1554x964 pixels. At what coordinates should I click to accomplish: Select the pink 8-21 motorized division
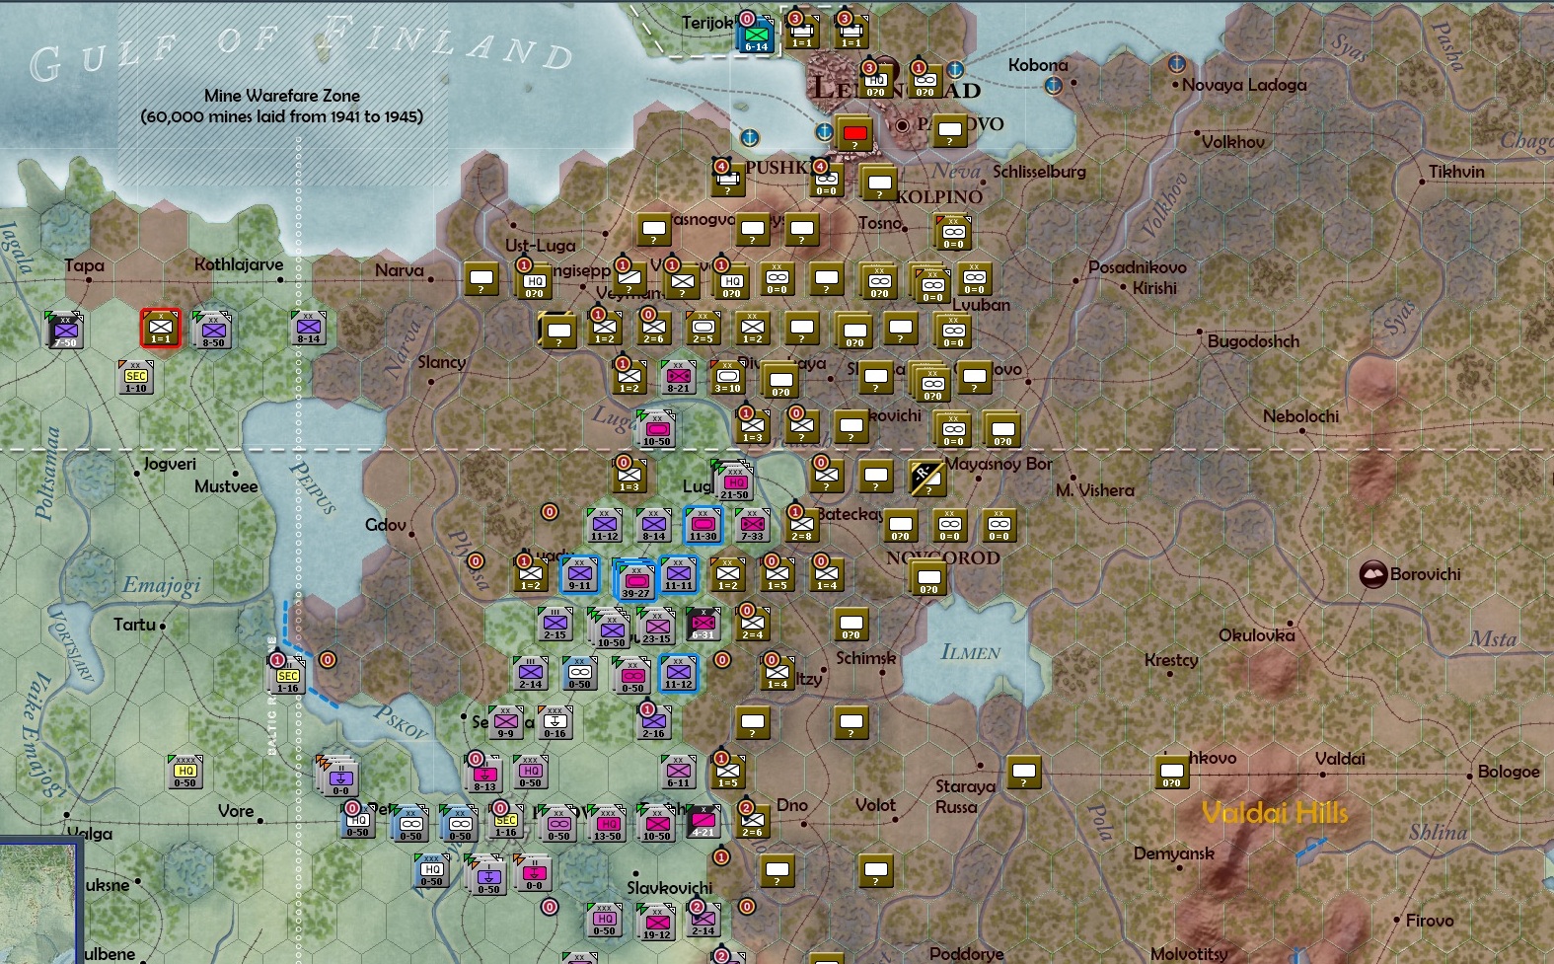tap(678, 377)
